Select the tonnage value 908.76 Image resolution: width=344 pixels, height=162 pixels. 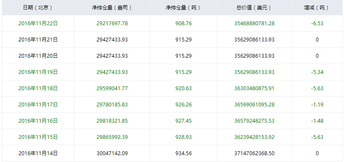(184, 24)
